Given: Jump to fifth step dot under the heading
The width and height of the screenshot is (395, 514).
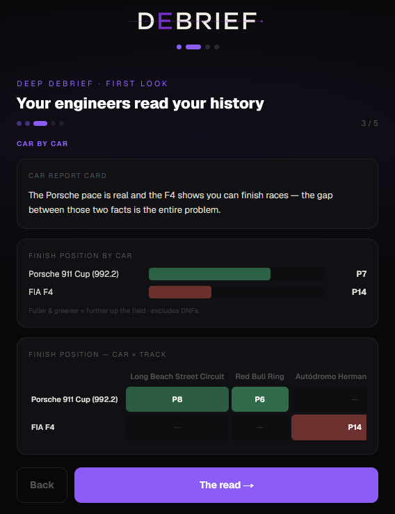Looking at the screenshot, I should click(62, 124).
